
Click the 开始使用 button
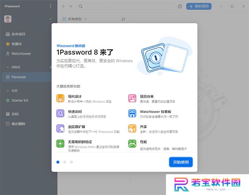click(x=181, y=162)
